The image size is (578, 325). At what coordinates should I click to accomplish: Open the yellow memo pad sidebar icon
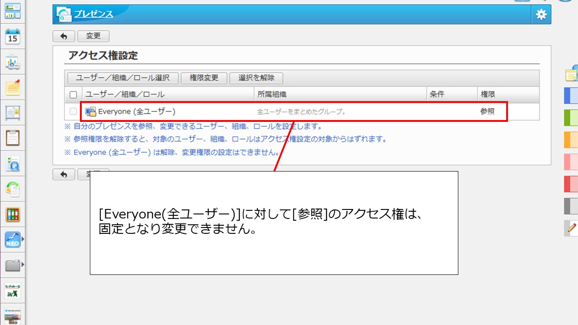point(13,88)
